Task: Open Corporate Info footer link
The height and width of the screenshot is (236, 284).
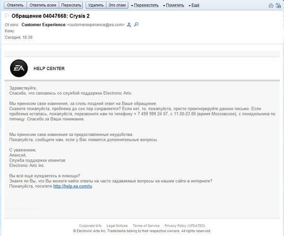Action: point(90,226)
